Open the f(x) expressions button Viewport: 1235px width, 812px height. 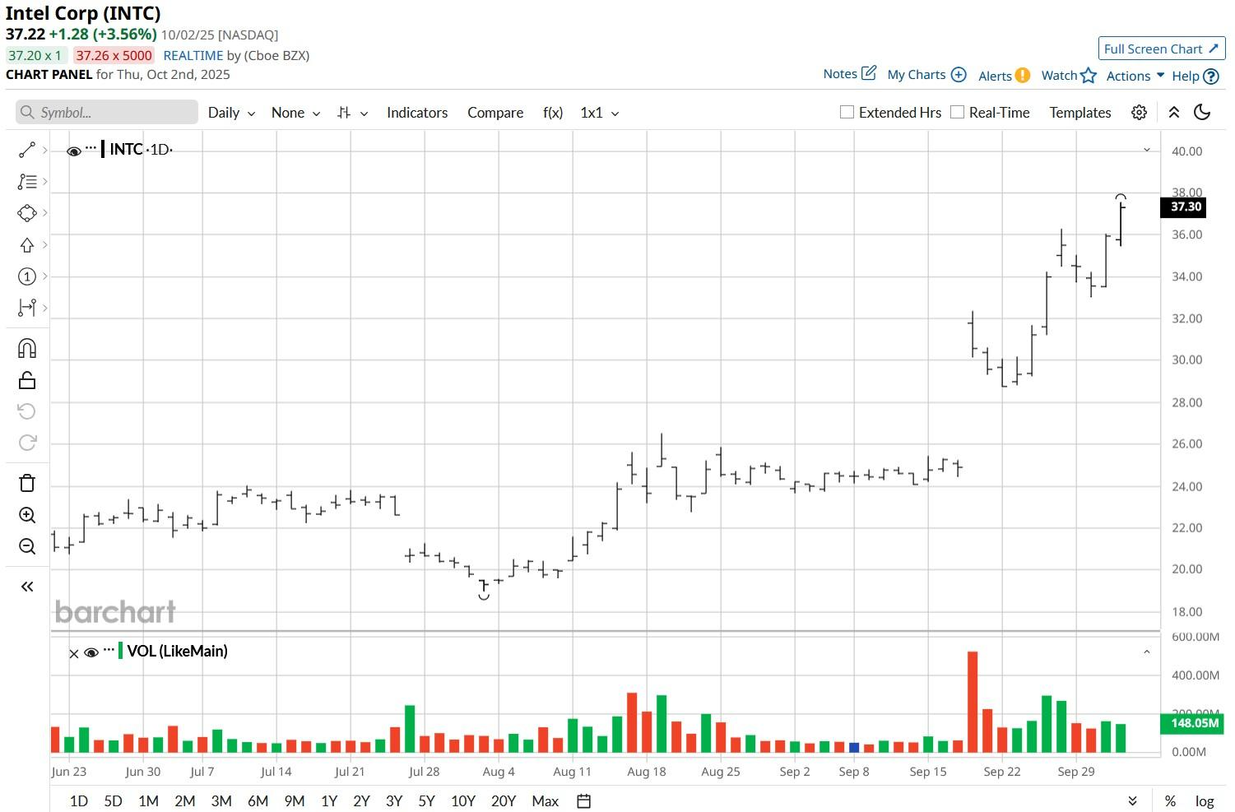[553, 113]
